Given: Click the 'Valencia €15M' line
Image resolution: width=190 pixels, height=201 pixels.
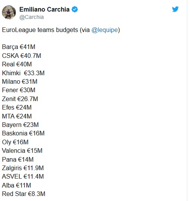Looking at the screenshot, I should click(x=22, y=150).
